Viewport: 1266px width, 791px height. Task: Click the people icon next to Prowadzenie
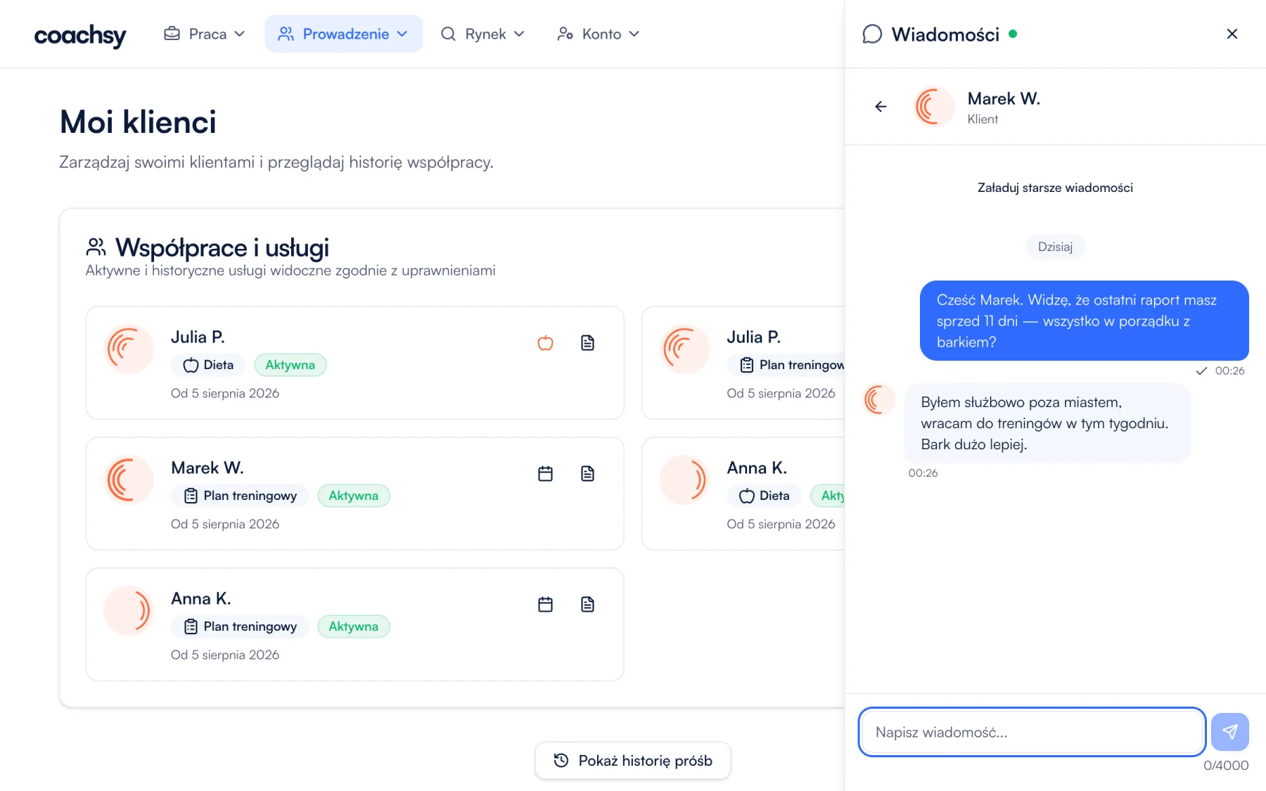tap(286, 34)
